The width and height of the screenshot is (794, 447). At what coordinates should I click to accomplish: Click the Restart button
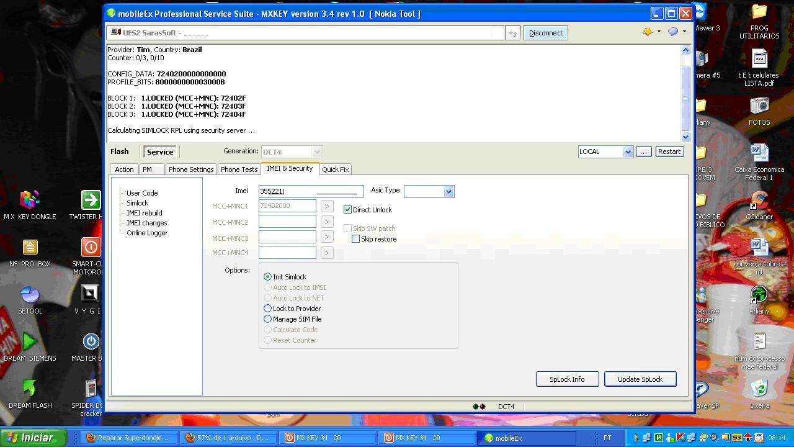pos(669,151)
